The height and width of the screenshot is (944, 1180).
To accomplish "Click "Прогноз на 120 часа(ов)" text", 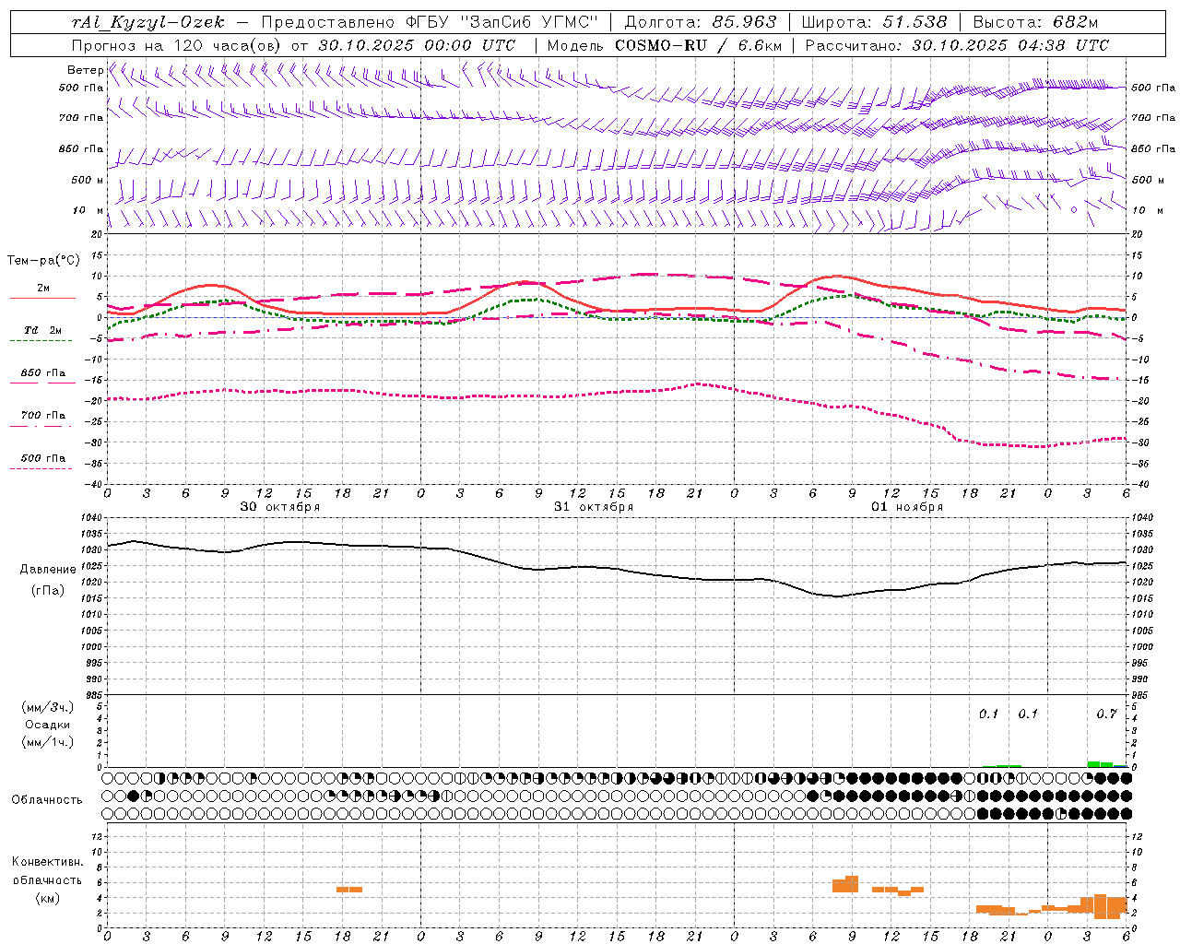I will click(177, 45).
